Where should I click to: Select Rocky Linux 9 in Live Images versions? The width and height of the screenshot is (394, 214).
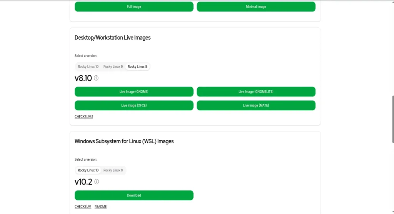tap(113, 66)
